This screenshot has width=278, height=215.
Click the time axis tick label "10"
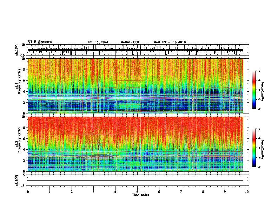[247, 192]
